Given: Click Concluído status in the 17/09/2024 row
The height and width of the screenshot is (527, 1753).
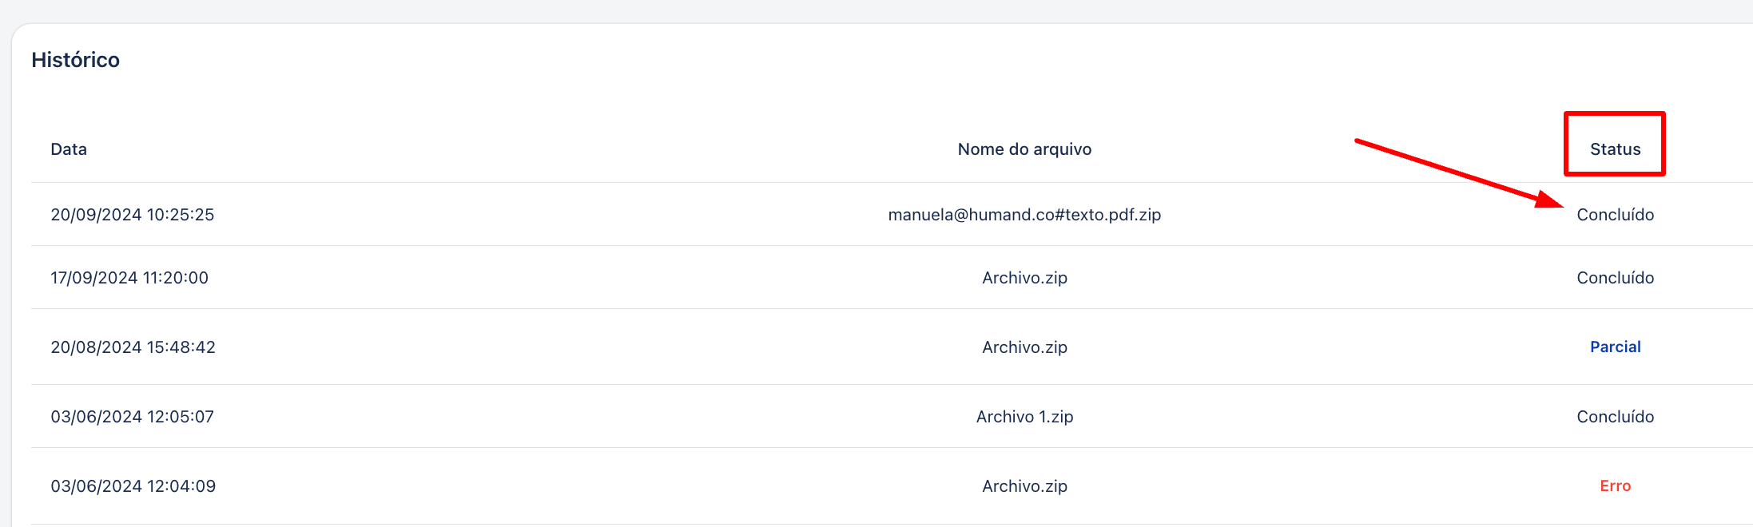Looking at the screenshot, I should pyautogui.click(x=1615, y=278).
